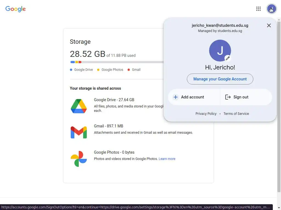Choose the Add account text label
Screen dimensions: 281x210
click(192, 97)
